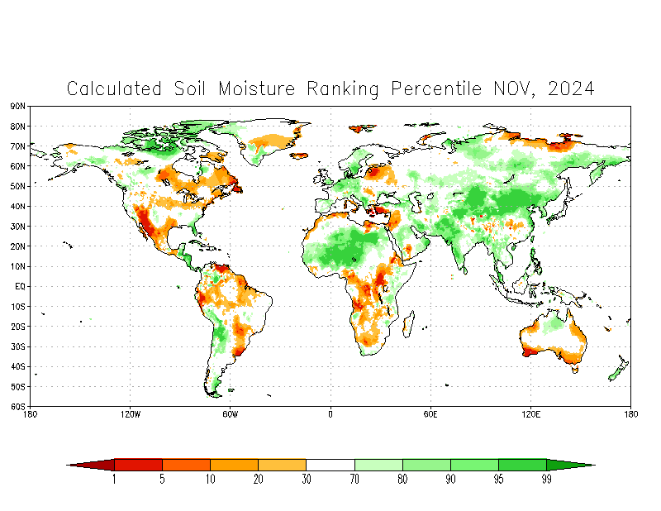Click the '120E' longitude axis label

(x=530, y=414)
